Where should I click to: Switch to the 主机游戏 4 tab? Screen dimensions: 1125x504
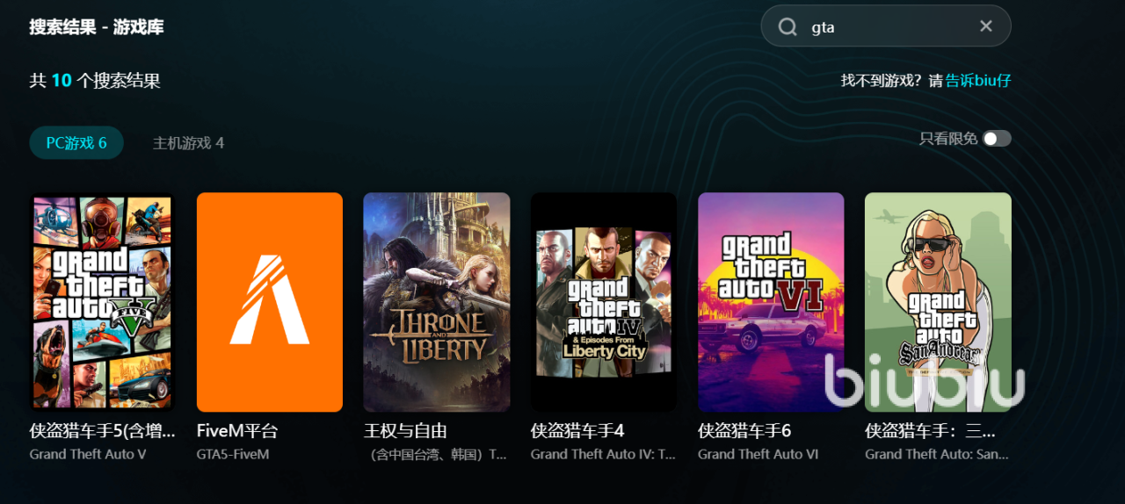coord(188,143)
